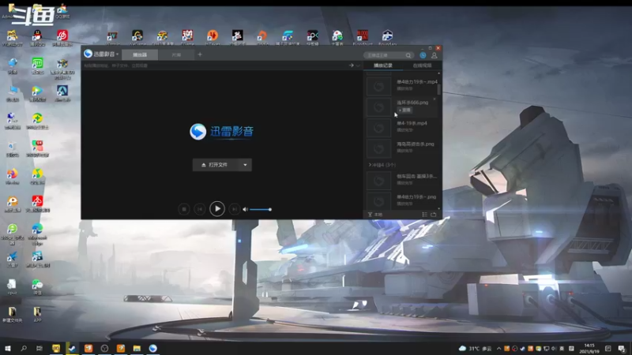Screen dimensions: 632x355
Task: Expand the 冲锋4 (3个) group
Action: point(382,165)
